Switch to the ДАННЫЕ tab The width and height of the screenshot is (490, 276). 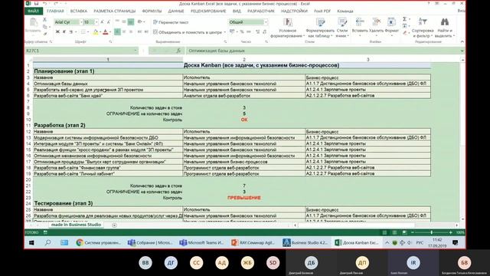(x=176, y=11)
